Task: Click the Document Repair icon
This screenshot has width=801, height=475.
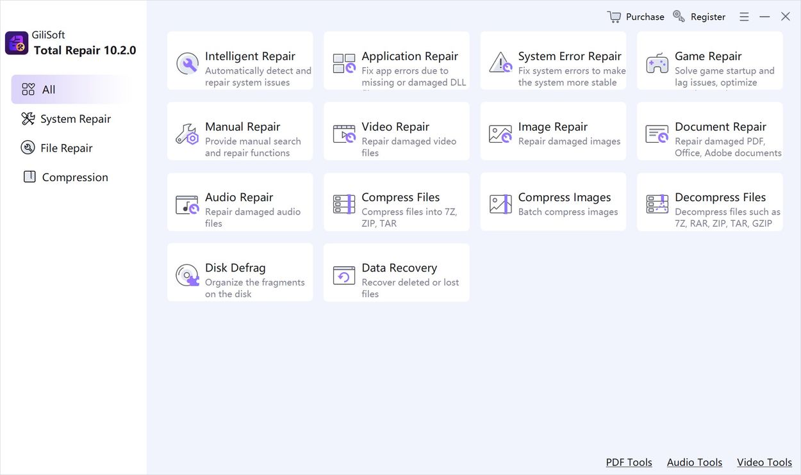Action: click(657, 134)
